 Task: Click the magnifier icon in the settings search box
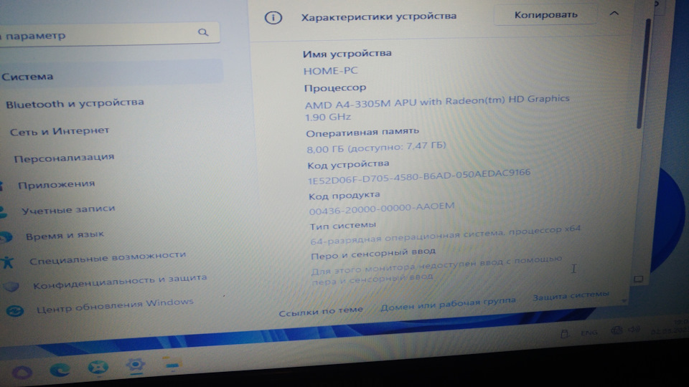coord(202,32)
